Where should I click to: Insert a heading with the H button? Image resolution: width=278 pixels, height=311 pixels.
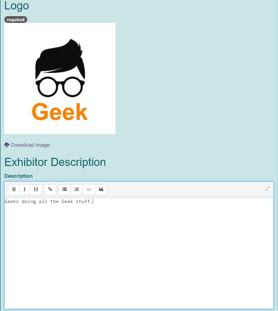click(36, 189)
